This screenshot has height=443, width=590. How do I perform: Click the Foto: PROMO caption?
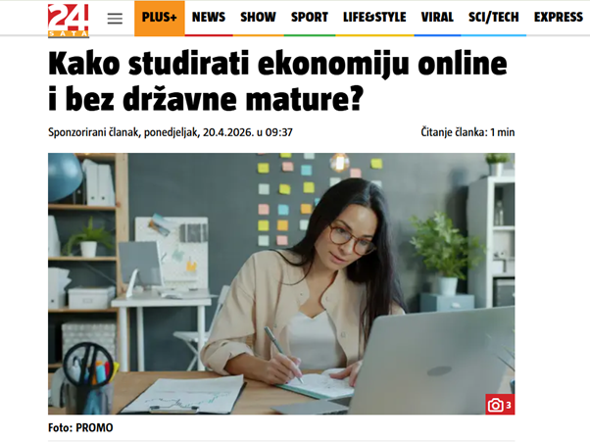[80, 428]
